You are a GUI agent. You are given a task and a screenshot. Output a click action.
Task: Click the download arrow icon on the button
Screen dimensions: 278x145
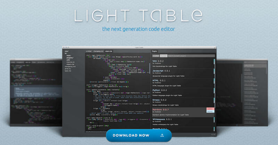coord(162,135)
